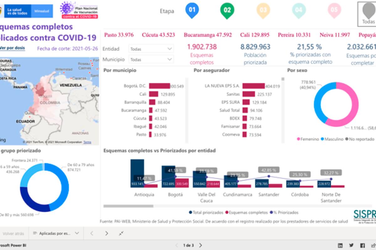Toggle Femenino legend item

click(308, 139)
